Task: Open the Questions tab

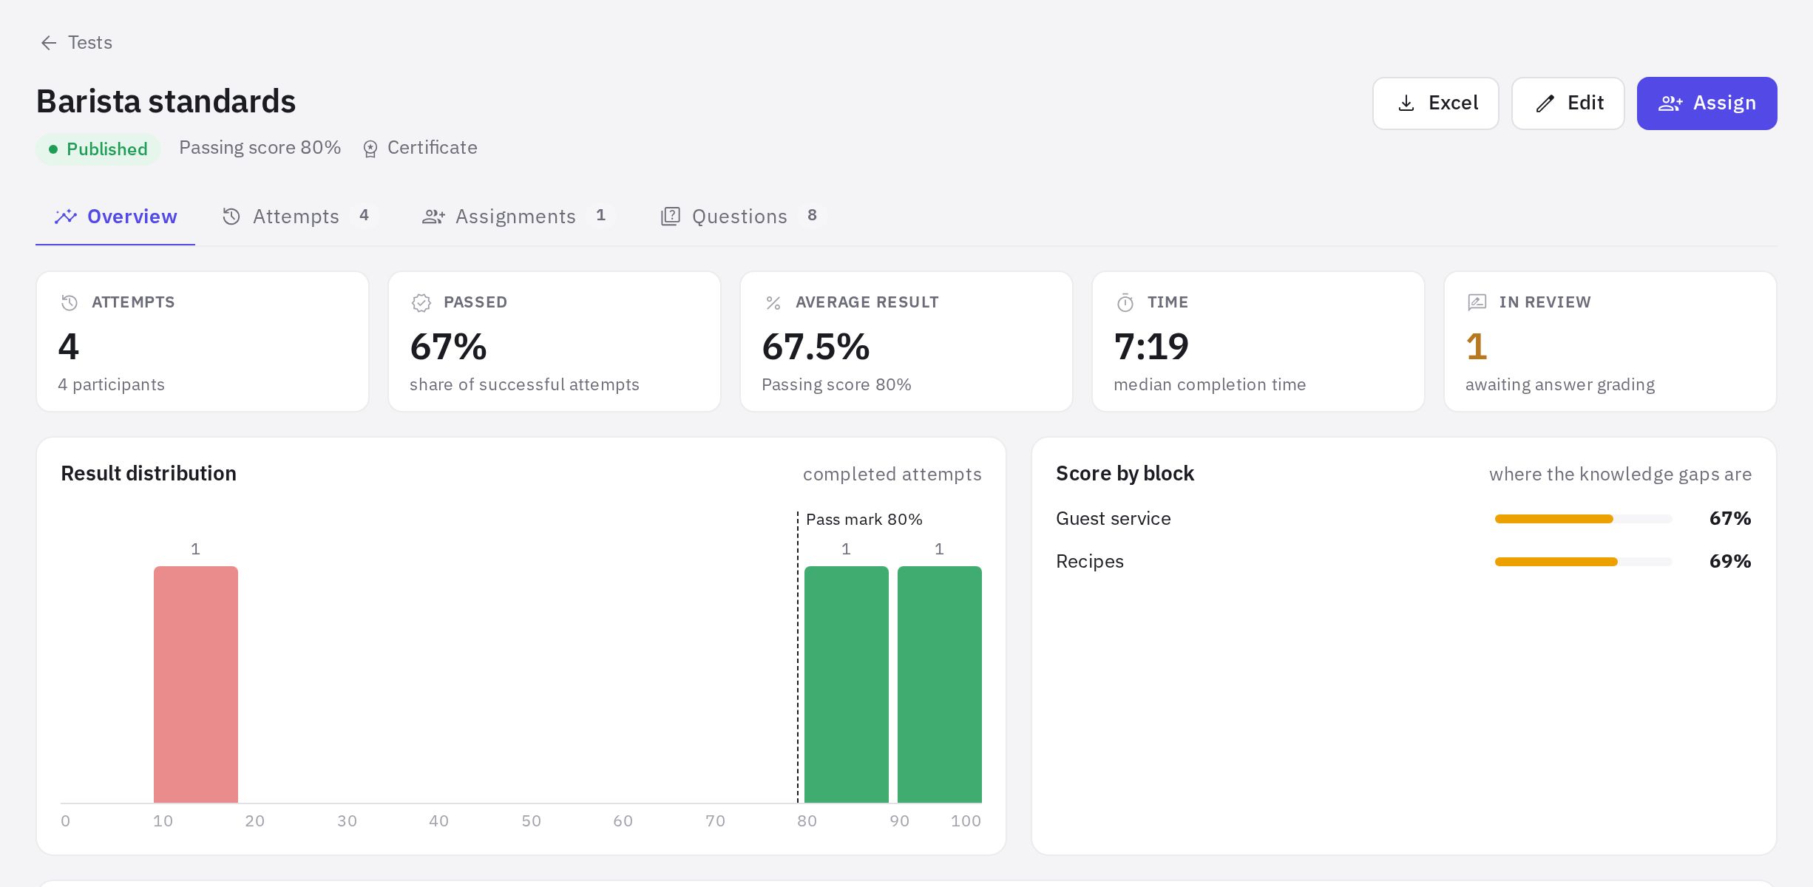Action: pos(742,217)
